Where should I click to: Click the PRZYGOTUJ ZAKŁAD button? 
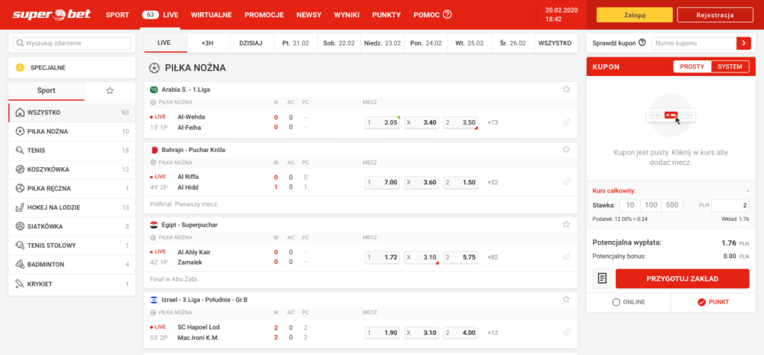(682, 278)
